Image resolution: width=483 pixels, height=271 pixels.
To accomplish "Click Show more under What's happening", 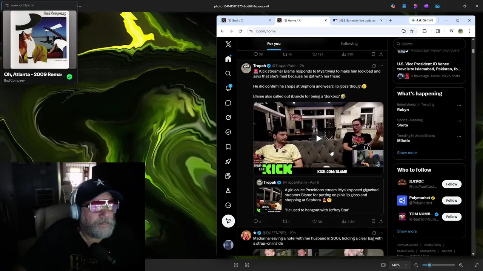I will tap(407, 153).
